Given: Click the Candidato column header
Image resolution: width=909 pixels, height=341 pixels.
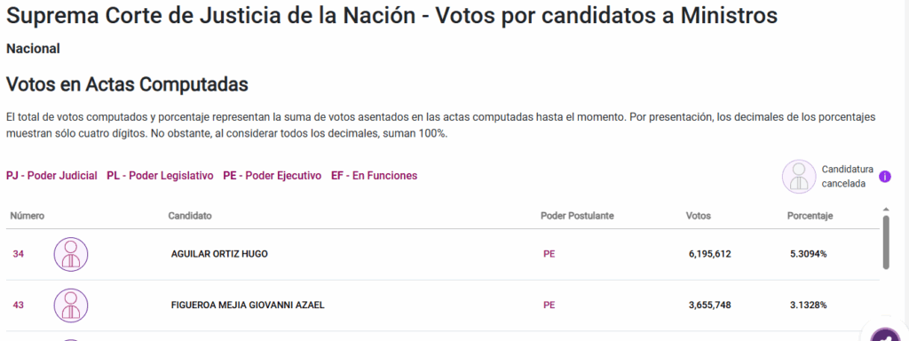Looking at the screenshot, I should [x=190, y=217].
